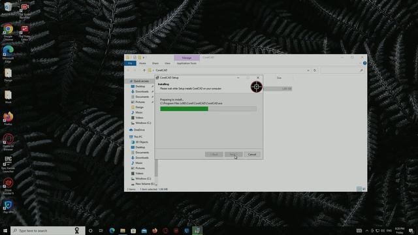Select 3D Objects under This PC
This screenshot has height=235, width=418.
(x=142, y=142)
